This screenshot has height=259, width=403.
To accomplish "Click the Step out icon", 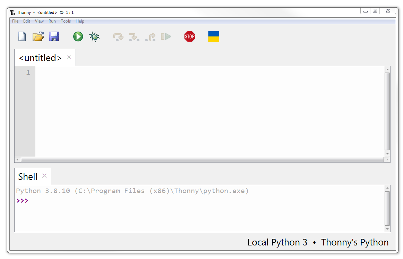I will (x=151, y=36).
